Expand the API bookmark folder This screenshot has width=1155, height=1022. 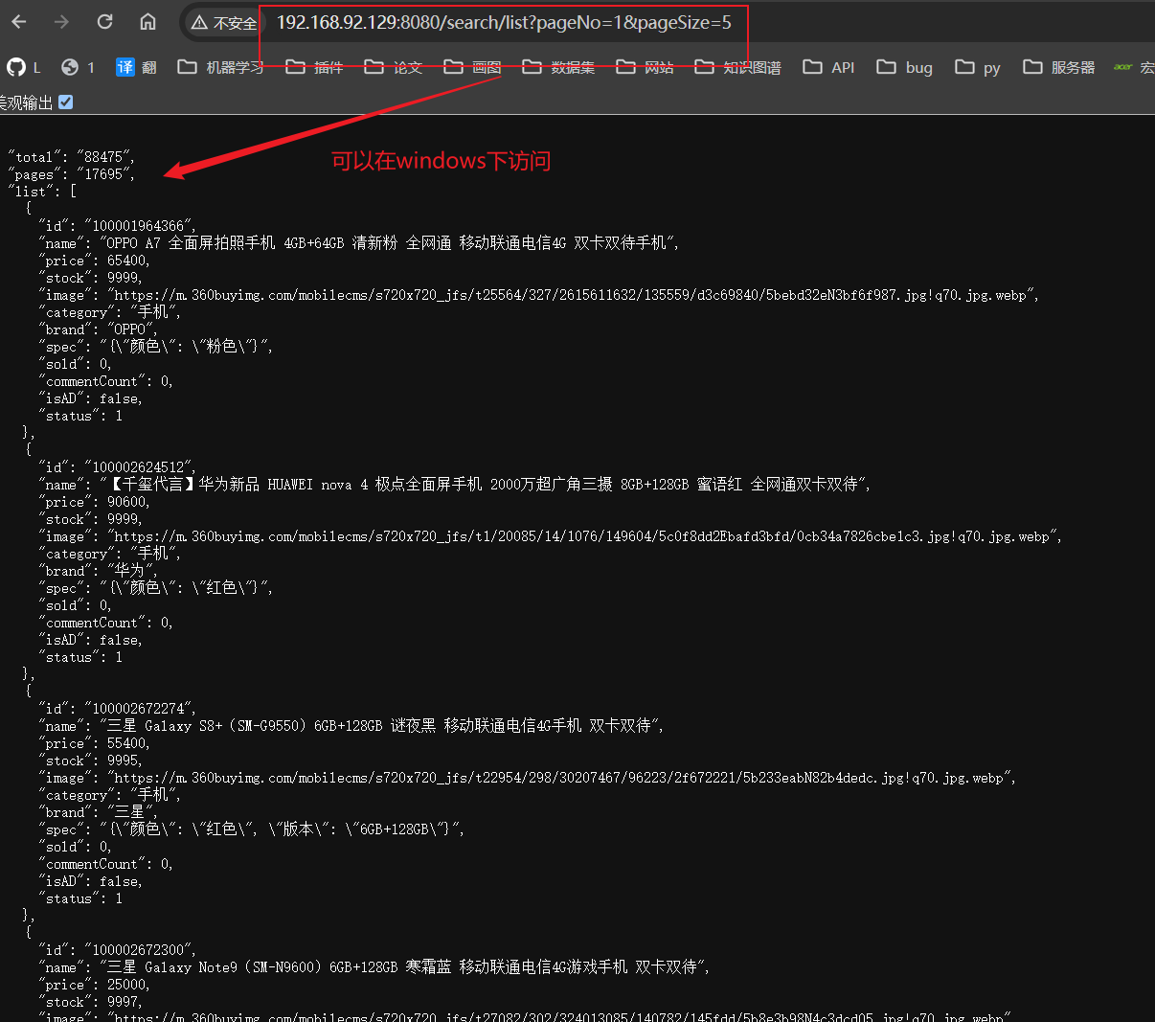(x=829, y=67)
